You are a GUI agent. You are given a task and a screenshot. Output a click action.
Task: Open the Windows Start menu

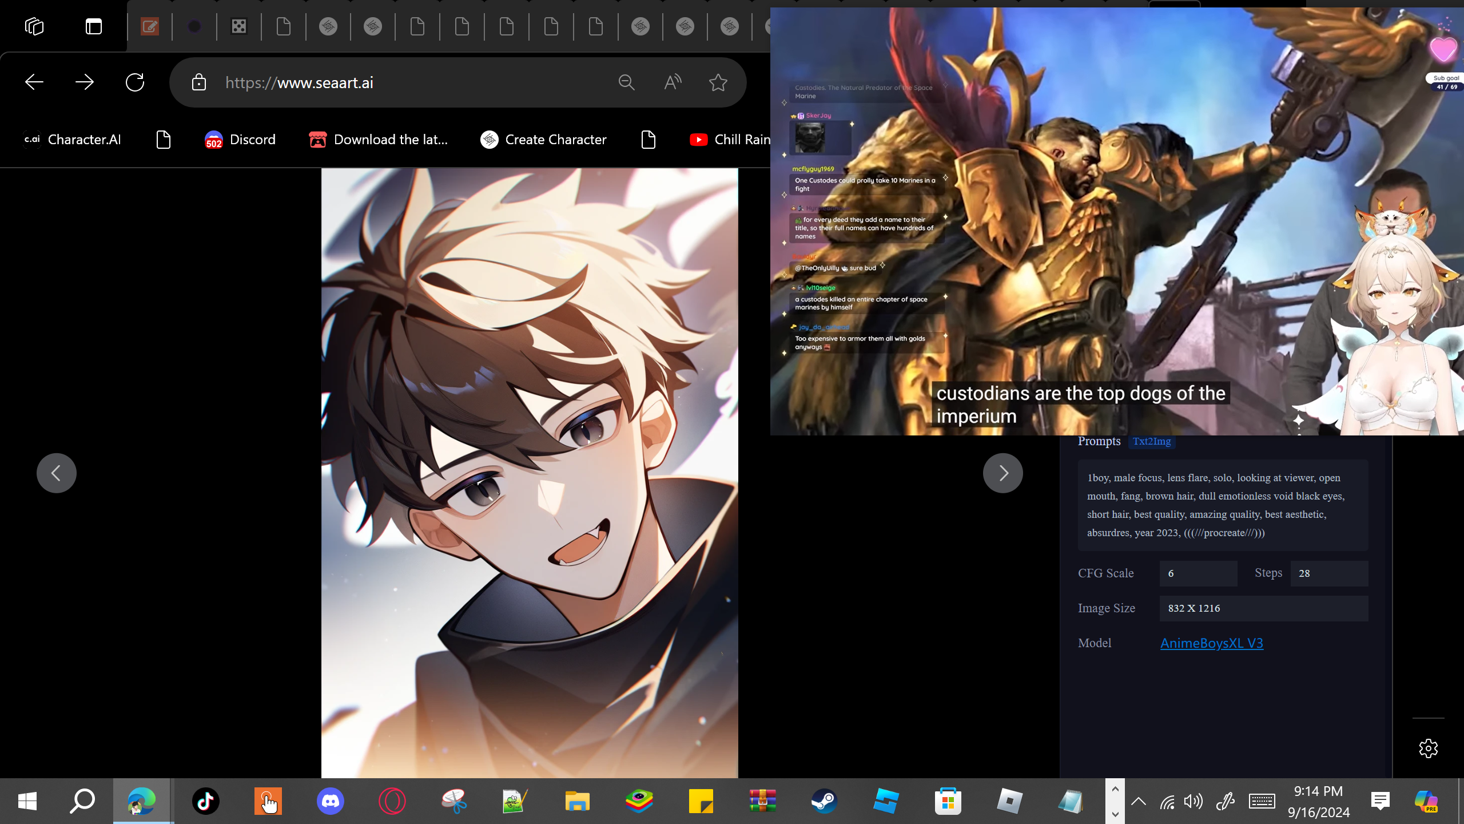coord(27,801)
